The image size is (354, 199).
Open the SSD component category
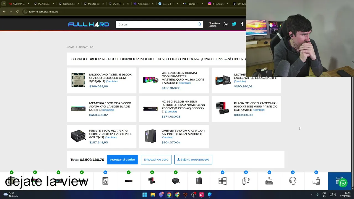129,181
